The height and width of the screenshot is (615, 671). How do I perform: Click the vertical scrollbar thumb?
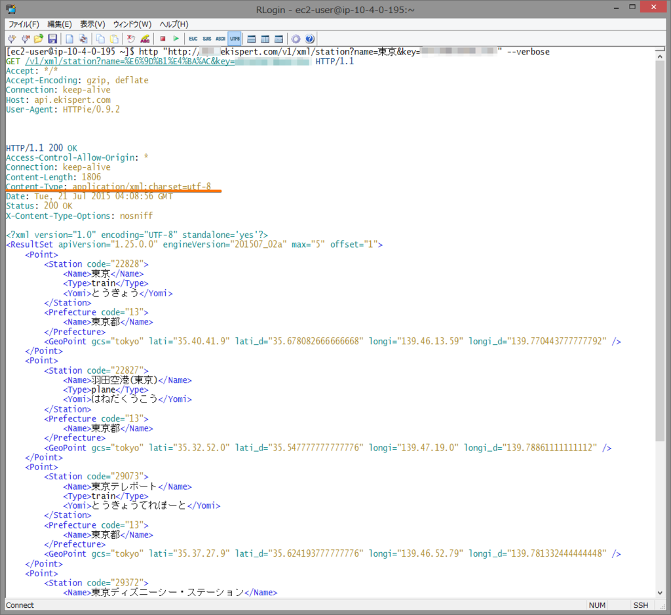(x=659, y=251)
